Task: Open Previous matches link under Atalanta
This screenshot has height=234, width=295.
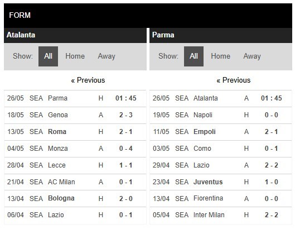Action: (88, 80)
